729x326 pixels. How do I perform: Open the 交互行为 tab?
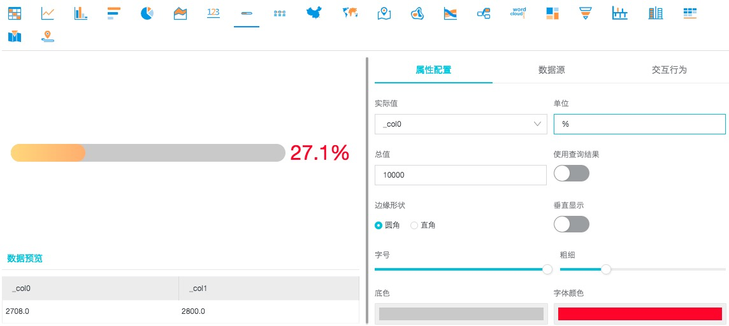pos(669,70)
